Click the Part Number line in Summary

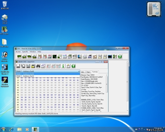point(92,77)
